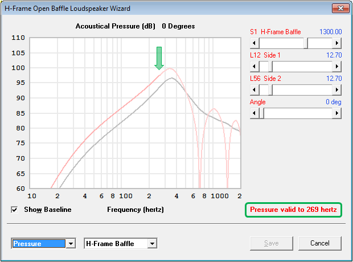Click the selected Pressure combo box text
The height and width of the screenshot is (262, 353).
(x=39, y=244)
